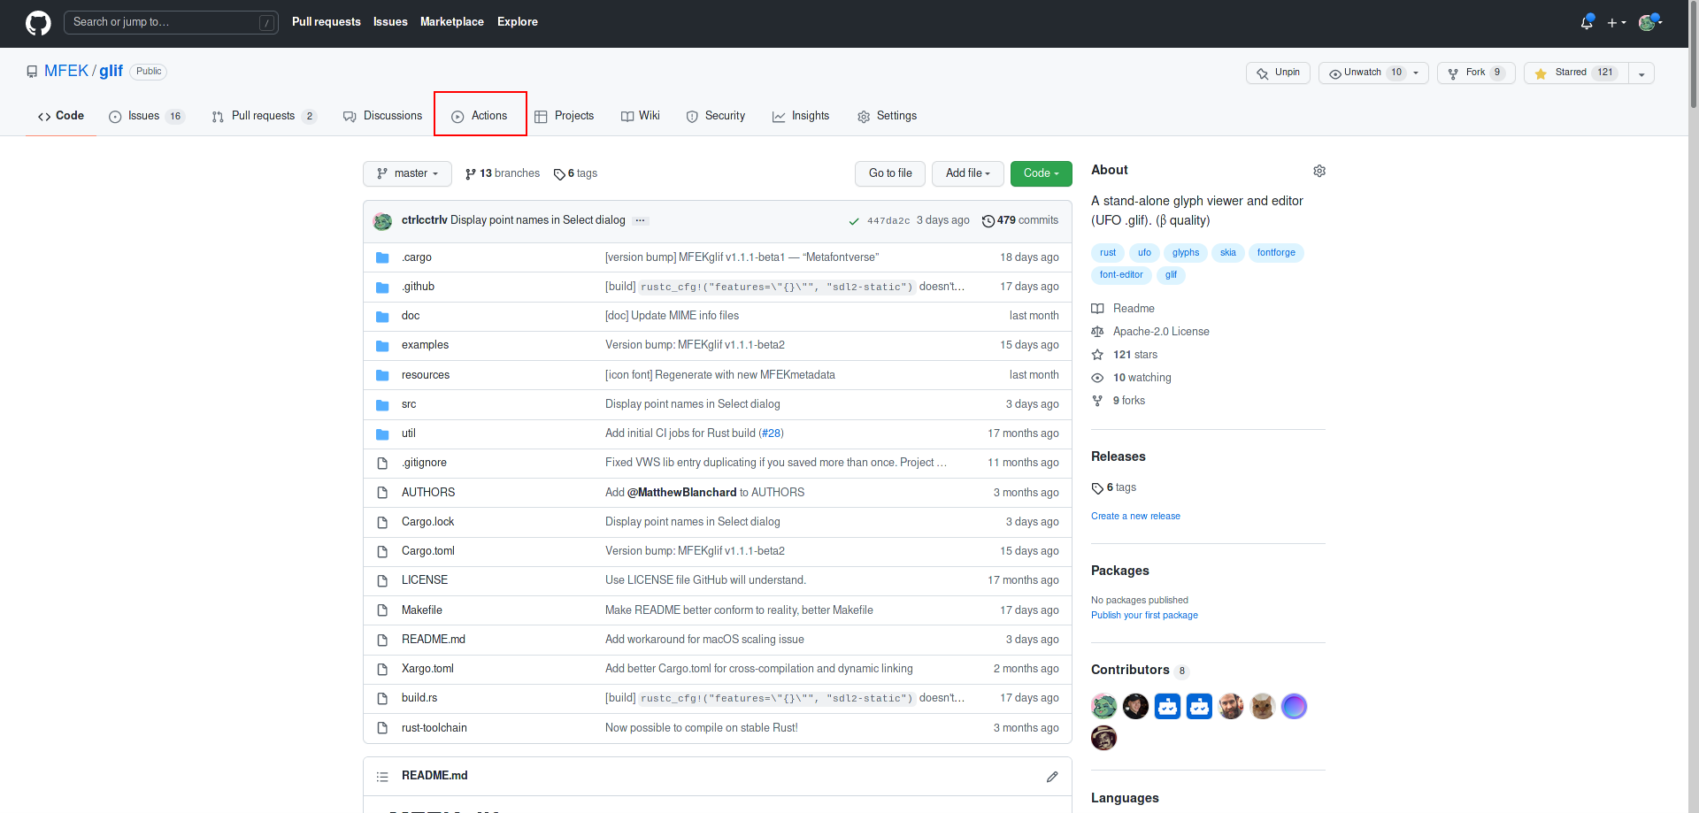The image size is (1699, 813).
Task: Open the Insights tab
Action: 801,116
